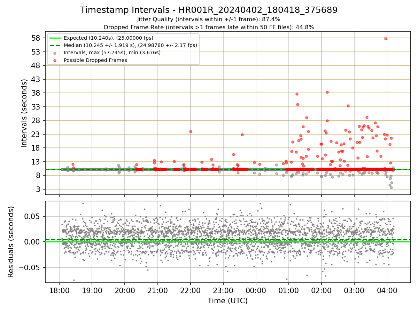Click the 48 tick on intervals axis
The height and width of the screenshot is (313, 418).
point(36,65)
